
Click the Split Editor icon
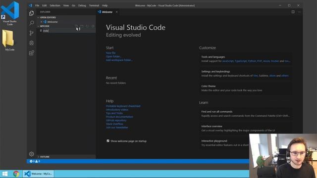click(293, 12)
